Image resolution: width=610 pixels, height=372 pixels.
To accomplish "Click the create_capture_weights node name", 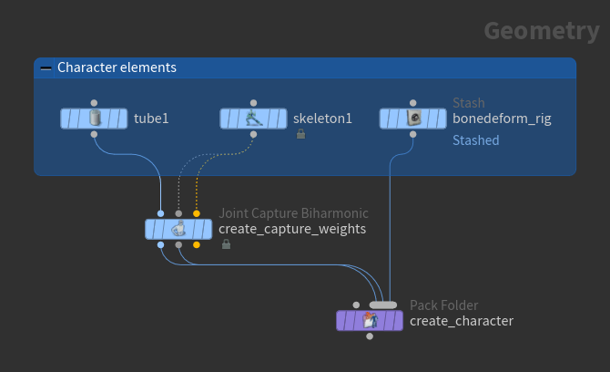I will pos(292,229).
